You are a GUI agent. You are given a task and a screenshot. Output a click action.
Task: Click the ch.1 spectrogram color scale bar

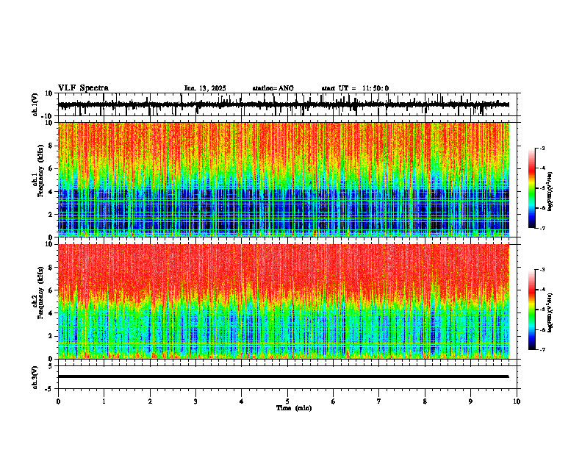click(532, 188)
